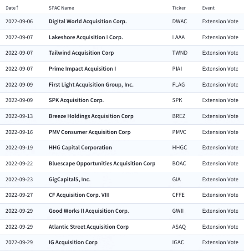
Task: Click First Light Acquisition Group, Inc.
Action: [x=91, y=85]
